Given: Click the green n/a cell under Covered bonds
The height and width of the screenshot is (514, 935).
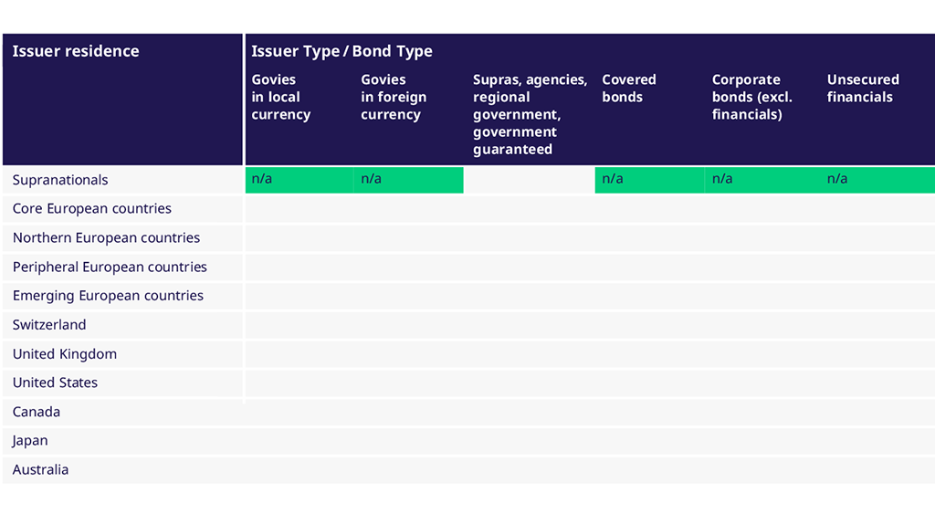Looking at the screenshot, I should coord(648,180).
